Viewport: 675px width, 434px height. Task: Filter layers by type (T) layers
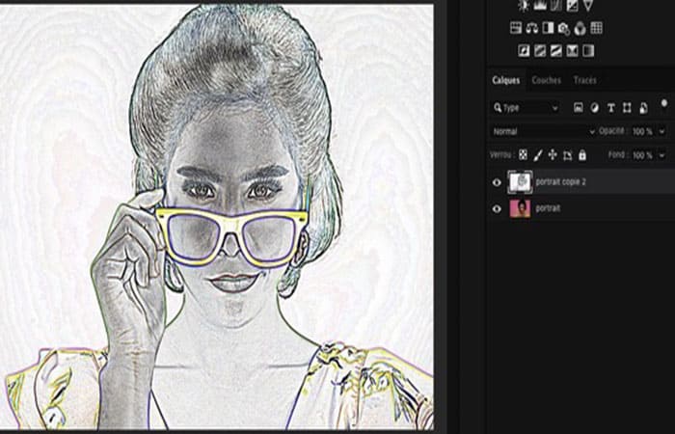coord(610,108)
